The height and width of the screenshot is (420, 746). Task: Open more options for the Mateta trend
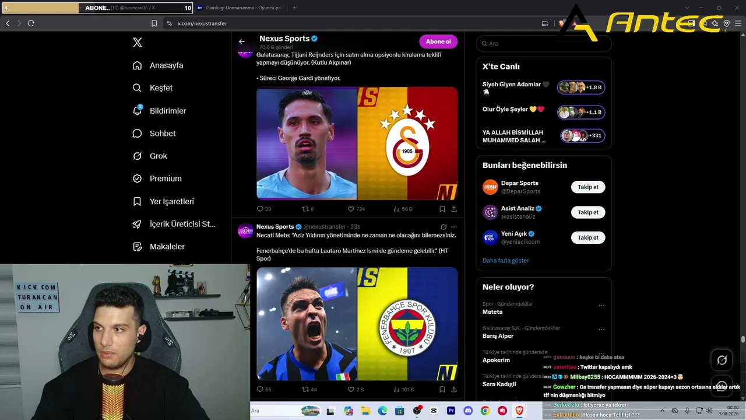click(x=601, y=306)
